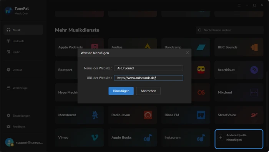Click the StreetVoice SV logo icon
Viewport: 269px width, 152px height.
tap(254, 115)
